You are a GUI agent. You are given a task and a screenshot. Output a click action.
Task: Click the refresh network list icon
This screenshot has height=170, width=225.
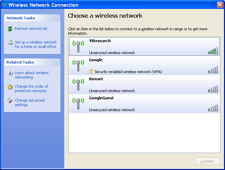[10, 29]
